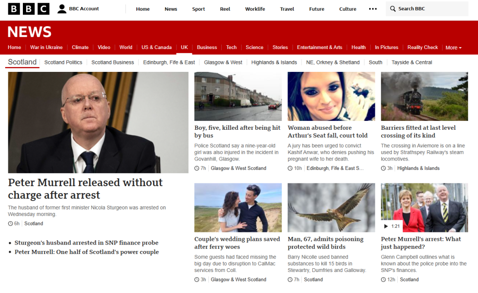Open the three-dot more menu

click(x=373, y=9)
